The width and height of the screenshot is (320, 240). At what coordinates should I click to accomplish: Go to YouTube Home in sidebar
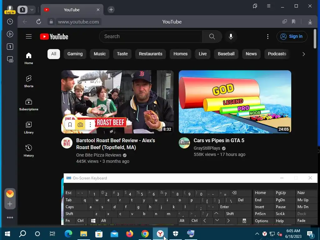click(x=29, y=58)
